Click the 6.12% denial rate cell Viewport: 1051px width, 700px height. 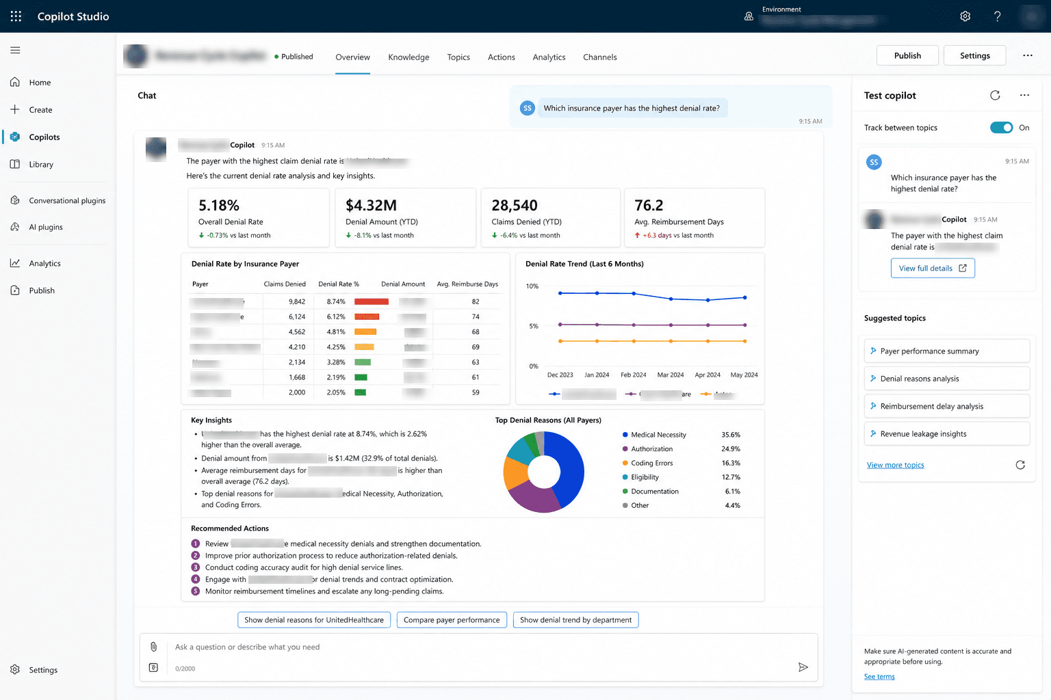[x=336, y=317]
